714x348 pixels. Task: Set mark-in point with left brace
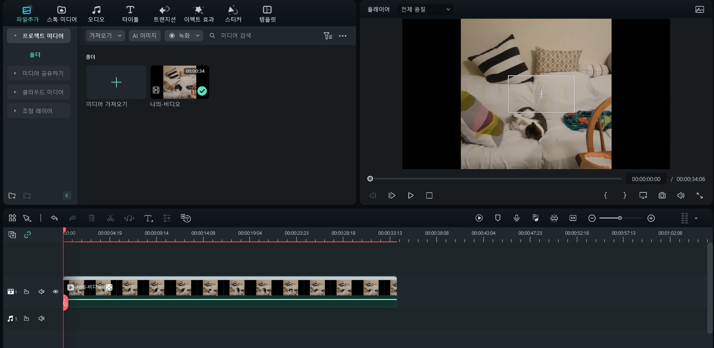[605, 195]
